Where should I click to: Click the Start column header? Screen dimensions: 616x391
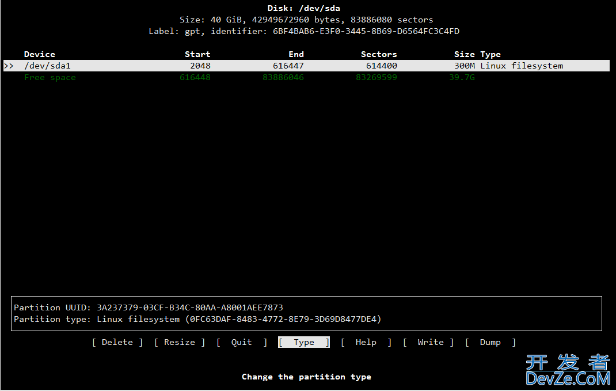(x=197, y=54)
